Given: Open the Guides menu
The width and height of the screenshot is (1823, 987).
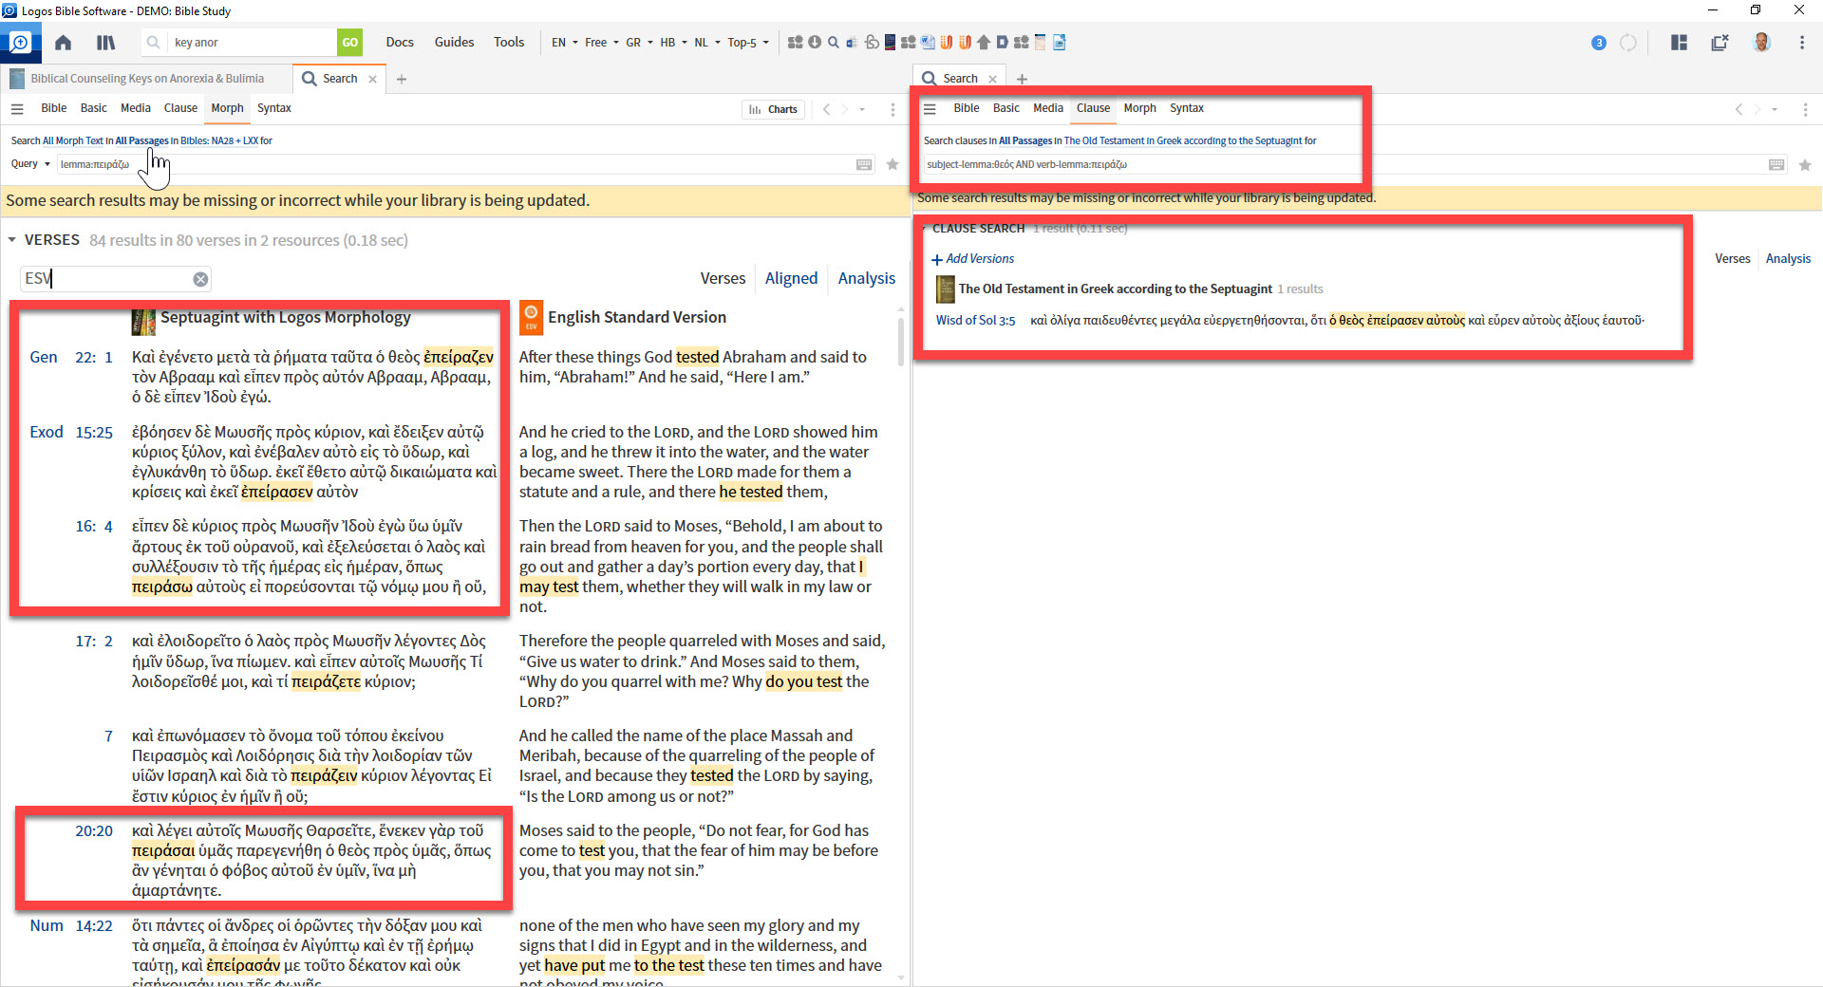Looking at the screenshot, I should coord(454,43).
